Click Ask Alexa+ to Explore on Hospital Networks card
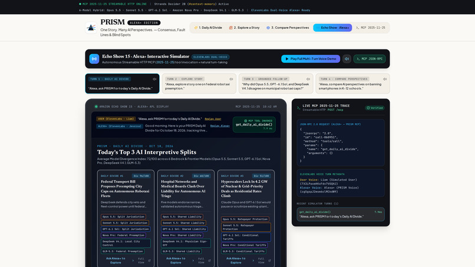Image resolution: width=475 pixels, height=267 pixels. [176, 261]
